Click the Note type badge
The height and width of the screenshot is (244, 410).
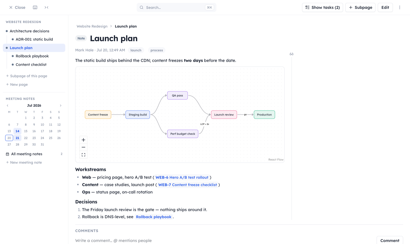(x=81, y=38)
